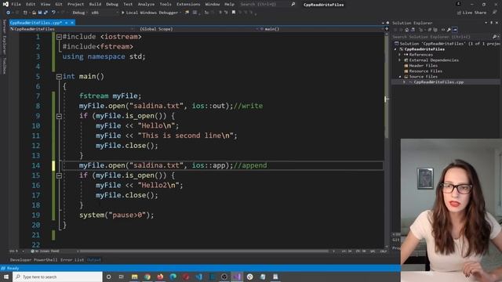The width and height of the screenshot is (502, 282).
Task: Click the Save All toolbar icon
Action: (45, 13)
